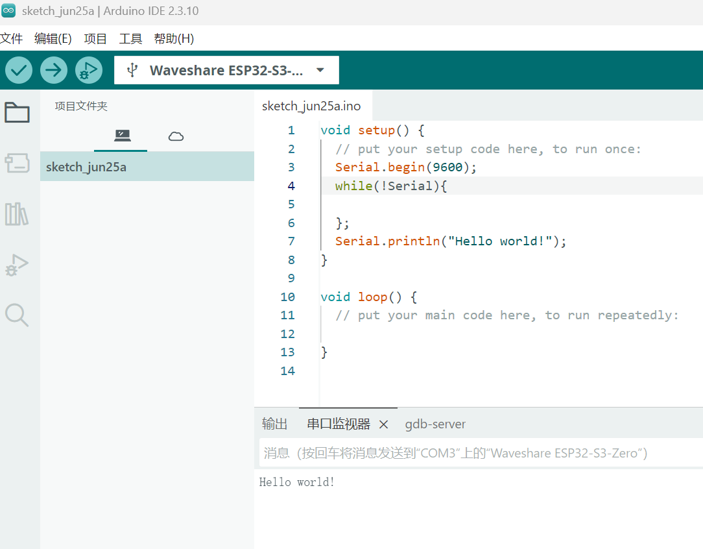This screenshot has height=549, width=703.
Task: Click the void loop() line
Action: pyautogui.click(x=369, y=297)
